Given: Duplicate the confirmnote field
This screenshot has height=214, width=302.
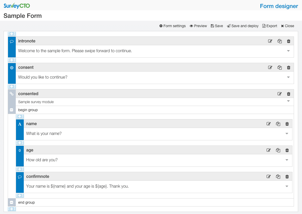Looking at the screenshot, I should tap(278, 177).
